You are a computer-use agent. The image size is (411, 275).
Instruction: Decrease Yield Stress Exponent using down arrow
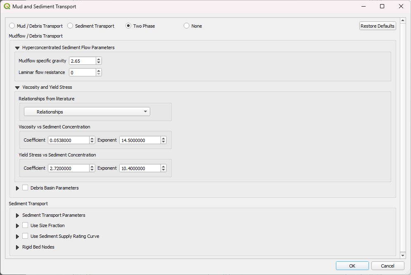pos(163,170)
